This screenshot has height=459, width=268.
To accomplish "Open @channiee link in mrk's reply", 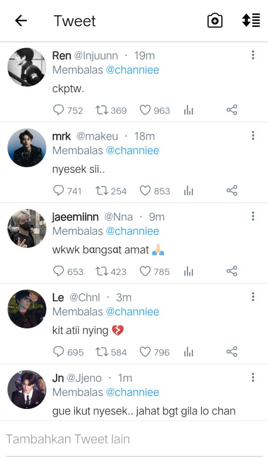I will point(132,150).
